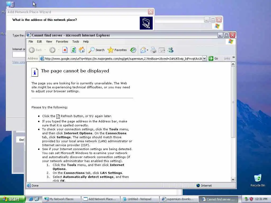Image resolution: width=271 pixels, height=203 pixels.
Task: Open the Tools menu
Action: [75, 41]
